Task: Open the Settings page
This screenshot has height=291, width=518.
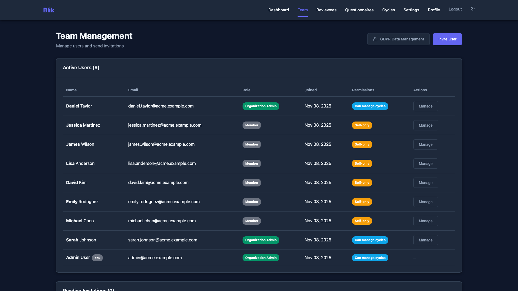Action: [411, 10]
